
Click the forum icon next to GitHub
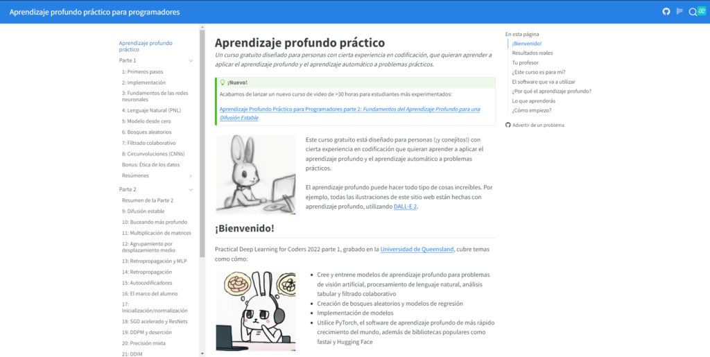click(x=679, y=12)
